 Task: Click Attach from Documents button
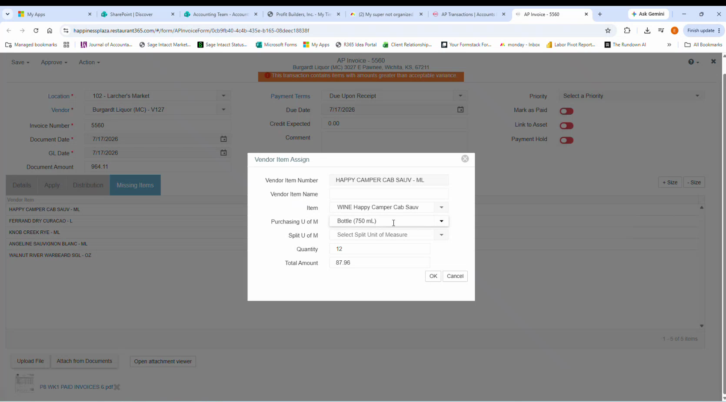(x=84, y=361)
